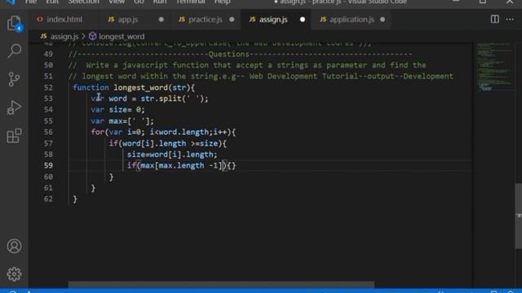Image resolution: width=522 pixels, height=293 pixels.
Task: Open the Explorer view in activity bar
Action: click(x=14, y=23)
